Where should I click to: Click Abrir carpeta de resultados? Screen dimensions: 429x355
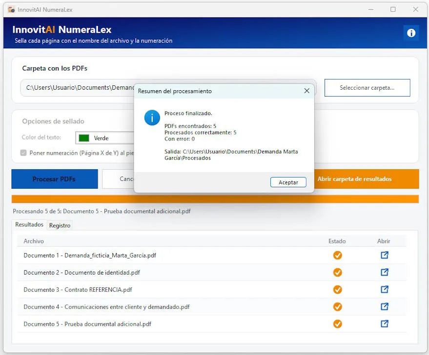pyautogui.click(x=367, y=179)
